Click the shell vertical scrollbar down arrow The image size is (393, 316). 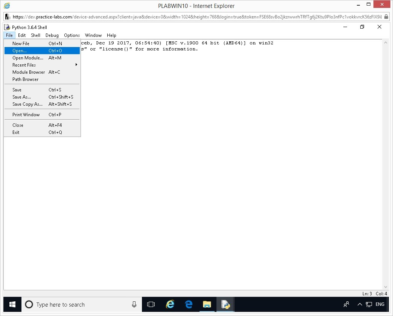point(385,287)
